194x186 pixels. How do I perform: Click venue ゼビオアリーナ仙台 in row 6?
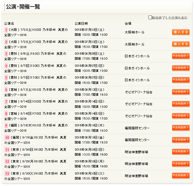click(139, 92)
